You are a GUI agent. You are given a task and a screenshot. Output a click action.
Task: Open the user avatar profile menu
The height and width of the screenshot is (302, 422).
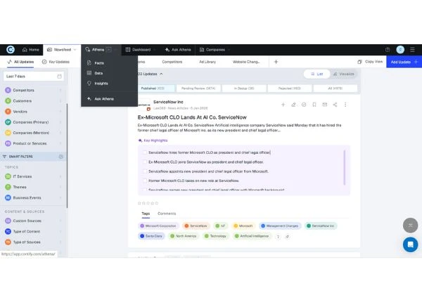(x=400, y=50)
